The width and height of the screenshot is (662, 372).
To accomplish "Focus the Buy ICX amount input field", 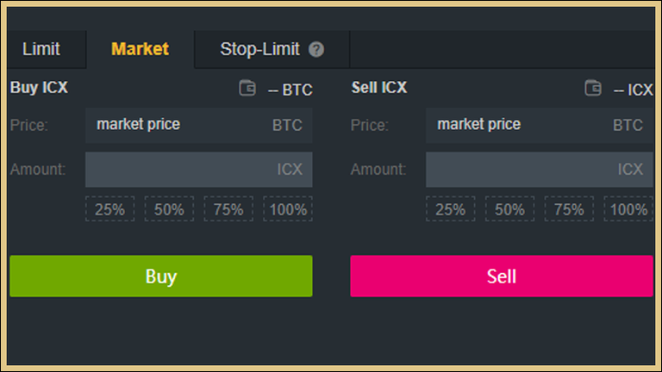I will point(199,170).
